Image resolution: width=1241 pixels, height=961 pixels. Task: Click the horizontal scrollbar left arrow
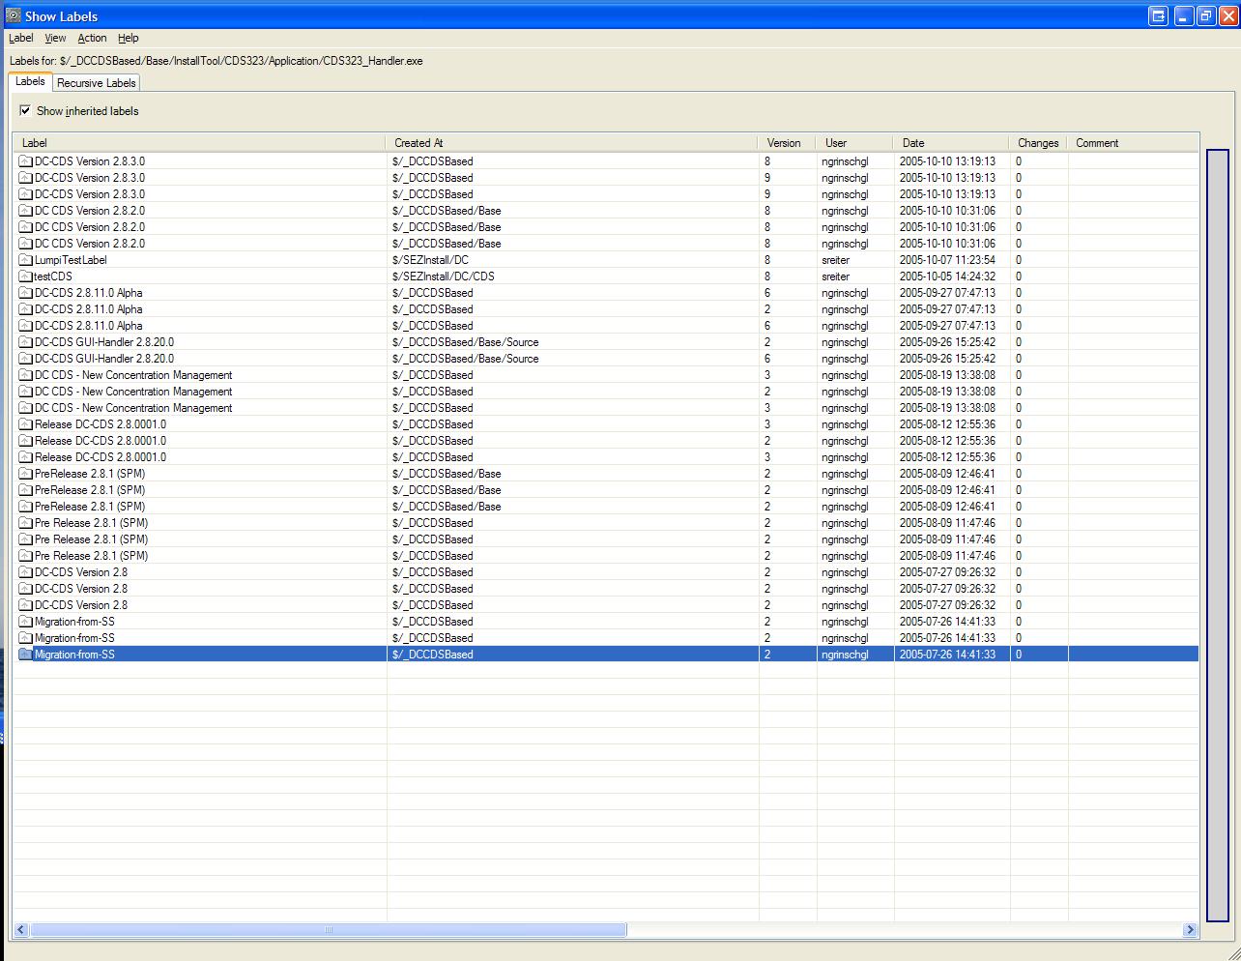pos(21,930)
